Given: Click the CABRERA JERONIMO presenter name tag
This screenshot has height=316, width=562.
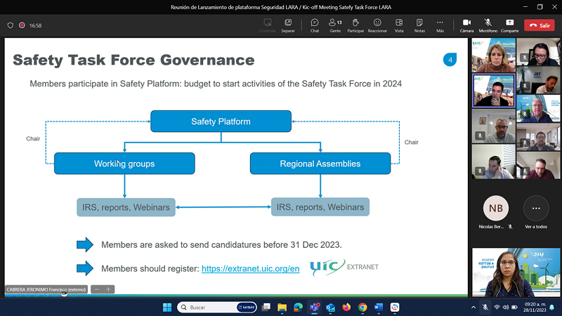Looking at the screenshot, I should (x=46, y=289).
